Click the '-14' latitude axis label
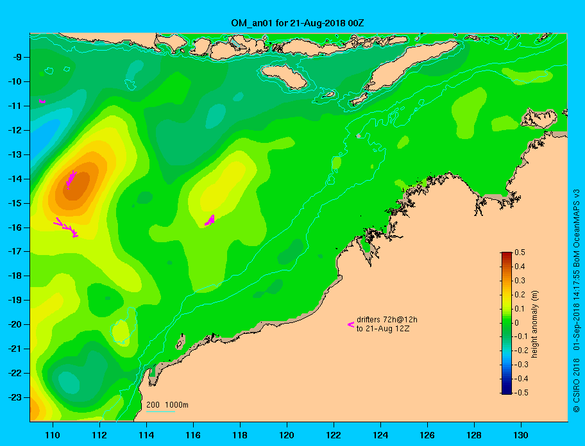Screen dimensions: 585x446 tap(15, 179)
